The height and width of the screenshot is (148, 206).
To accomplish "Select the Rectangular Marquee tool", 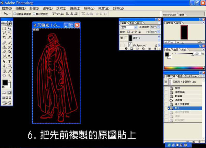I will pos(4,28).
